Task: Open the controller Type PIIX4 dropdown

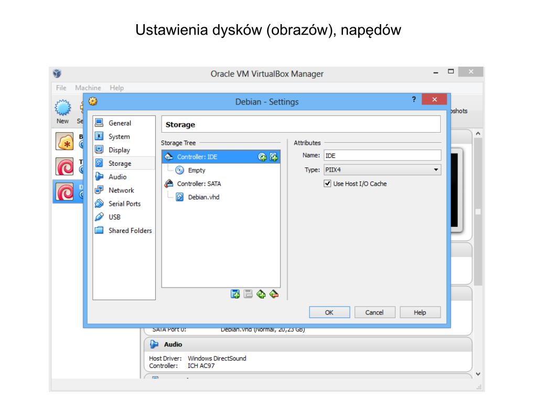Action: [382, 169]
